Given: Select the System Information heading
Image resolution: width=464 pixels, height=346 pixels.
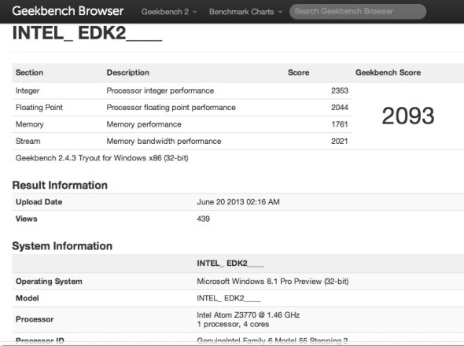Looking at the screenshot, I should (62, 246).
